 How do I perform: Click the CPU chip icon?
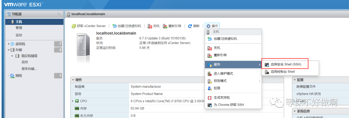click(77, 101)
